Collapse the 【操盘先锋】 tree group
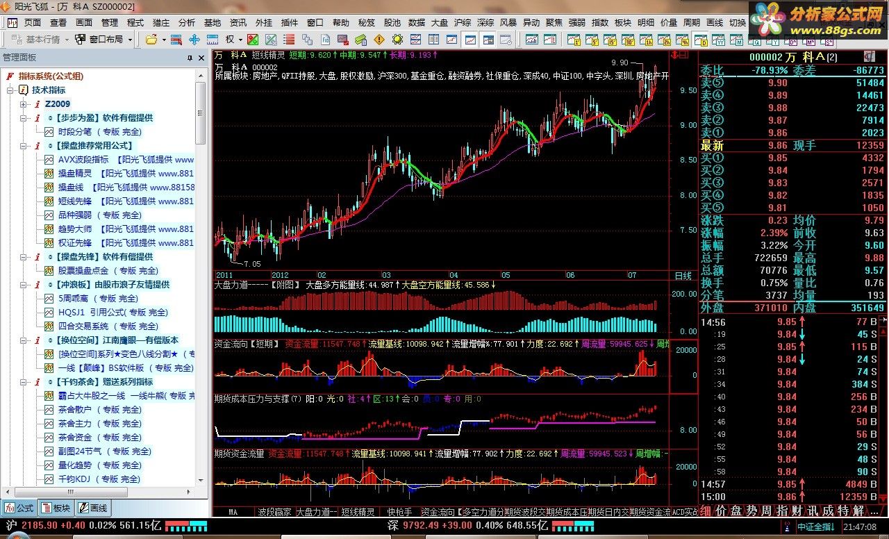 pos(24,257)
